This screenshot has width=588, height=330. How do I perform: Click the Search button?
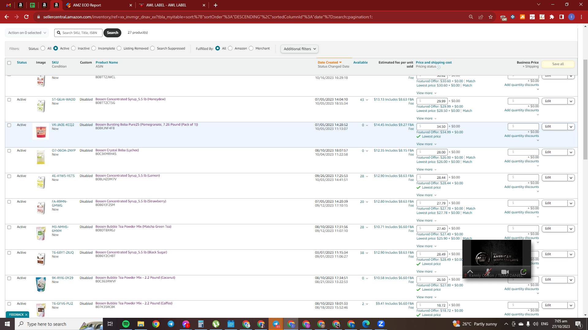112,33
